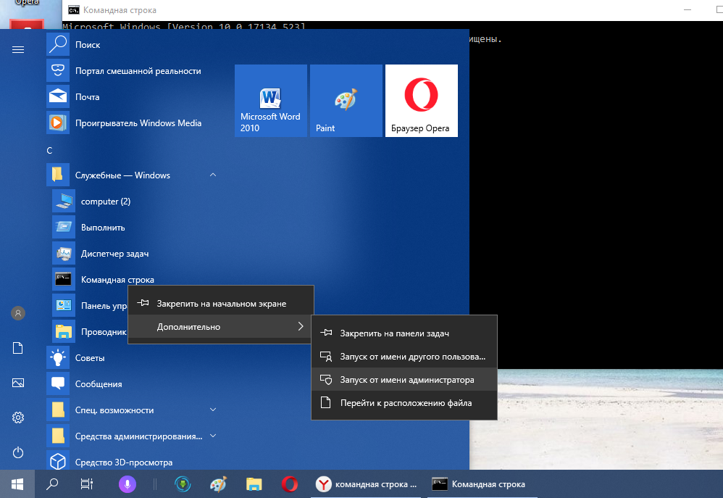Open Pictures icon in Start sidebar
Screen dimensions: 723x498
(x=18, y=383)
